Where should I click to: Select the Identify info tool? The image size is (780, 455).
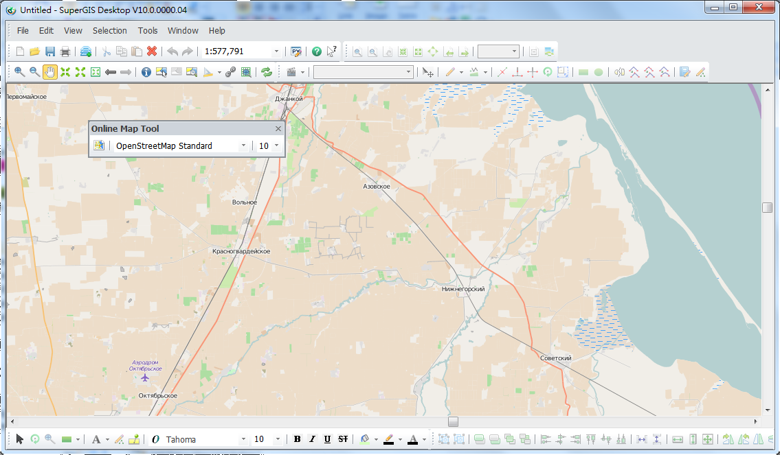point(146,72)
